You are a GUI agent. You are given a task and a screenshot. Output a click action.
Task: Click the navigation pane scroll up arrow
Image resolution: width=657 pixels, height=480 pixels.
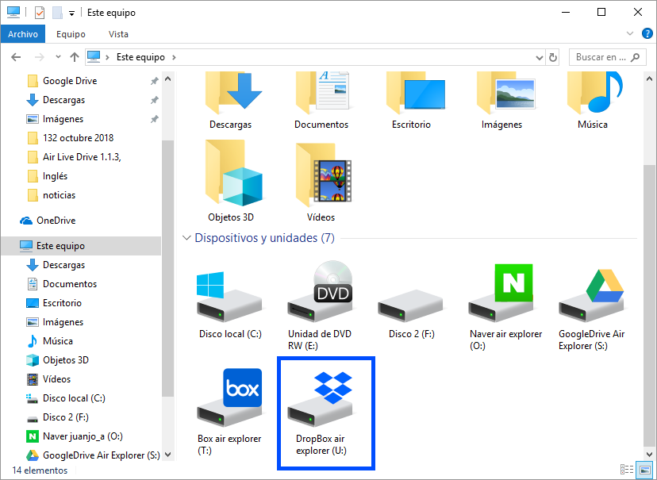coord(168,79)
